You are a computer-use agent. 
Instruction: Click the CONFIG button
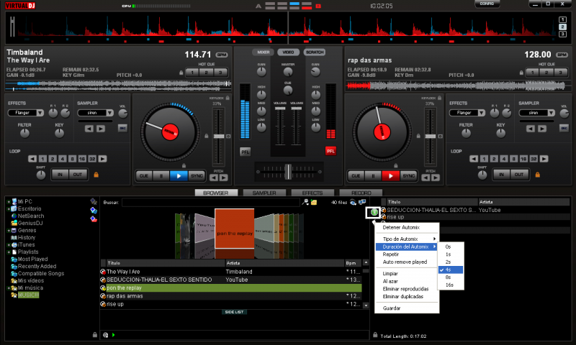(x=487, y=4)
